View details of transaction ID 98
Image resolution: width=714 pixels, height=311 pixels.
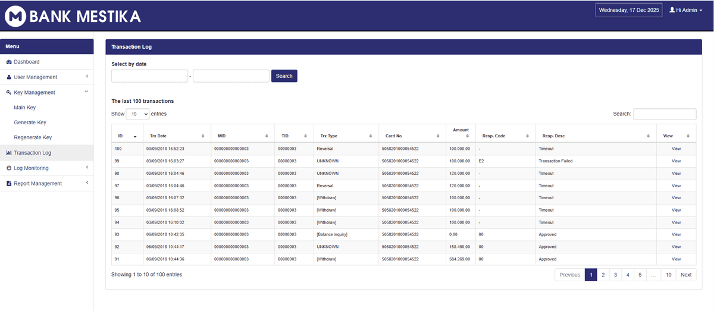click(x=676, y=174)
